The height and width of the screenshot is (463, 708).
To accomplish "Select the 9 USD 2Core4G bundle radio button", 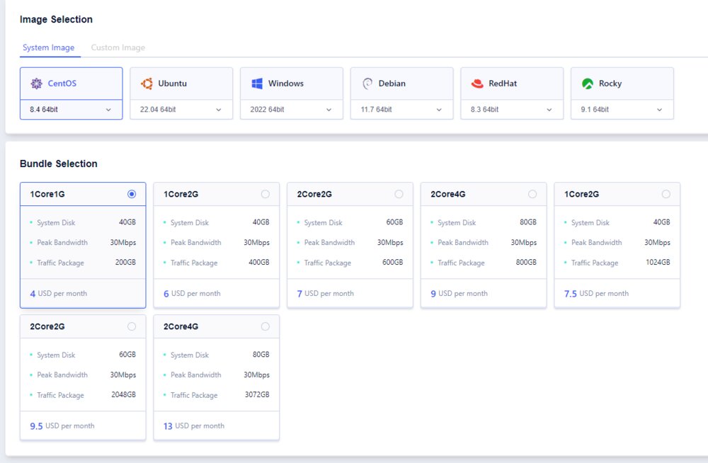I will click(x=532, y=194).
